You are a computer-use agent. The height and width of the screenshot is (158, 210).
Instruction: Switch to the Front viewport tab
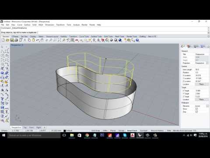(31, 127)
